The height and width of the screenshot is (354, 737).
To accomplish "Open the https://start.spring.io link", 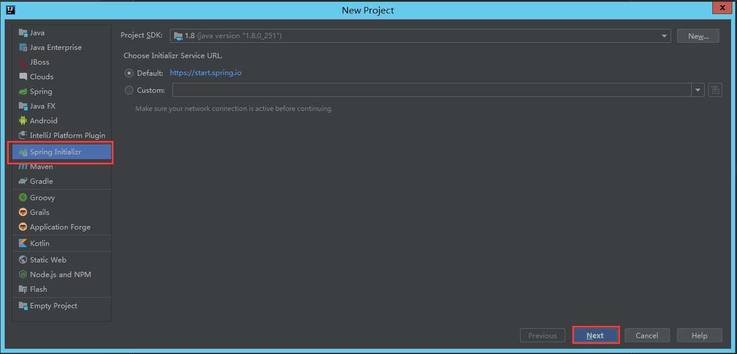I will 206,73.
